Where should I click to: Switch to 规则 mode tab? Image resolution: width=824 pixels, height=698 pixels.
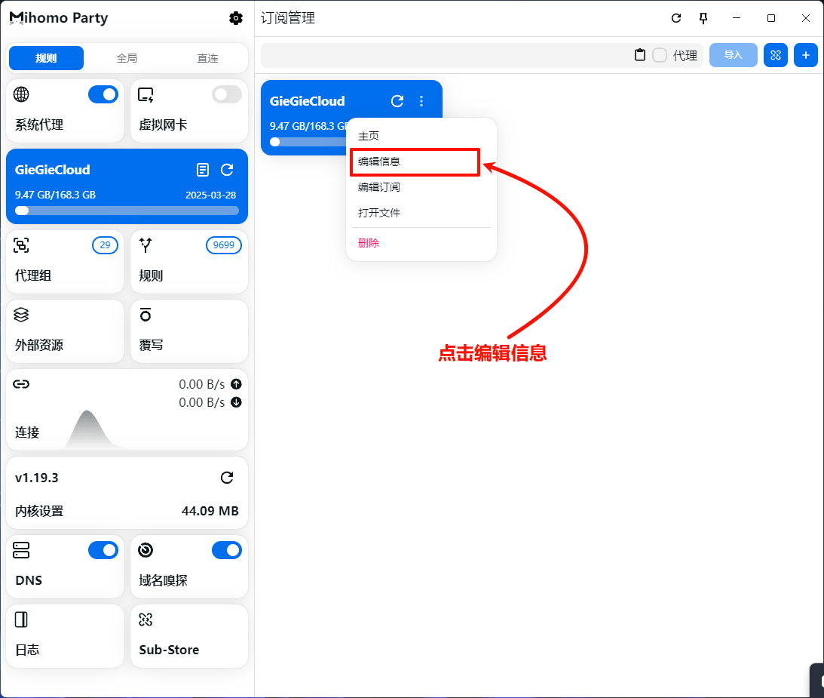(x=46, y=58)
